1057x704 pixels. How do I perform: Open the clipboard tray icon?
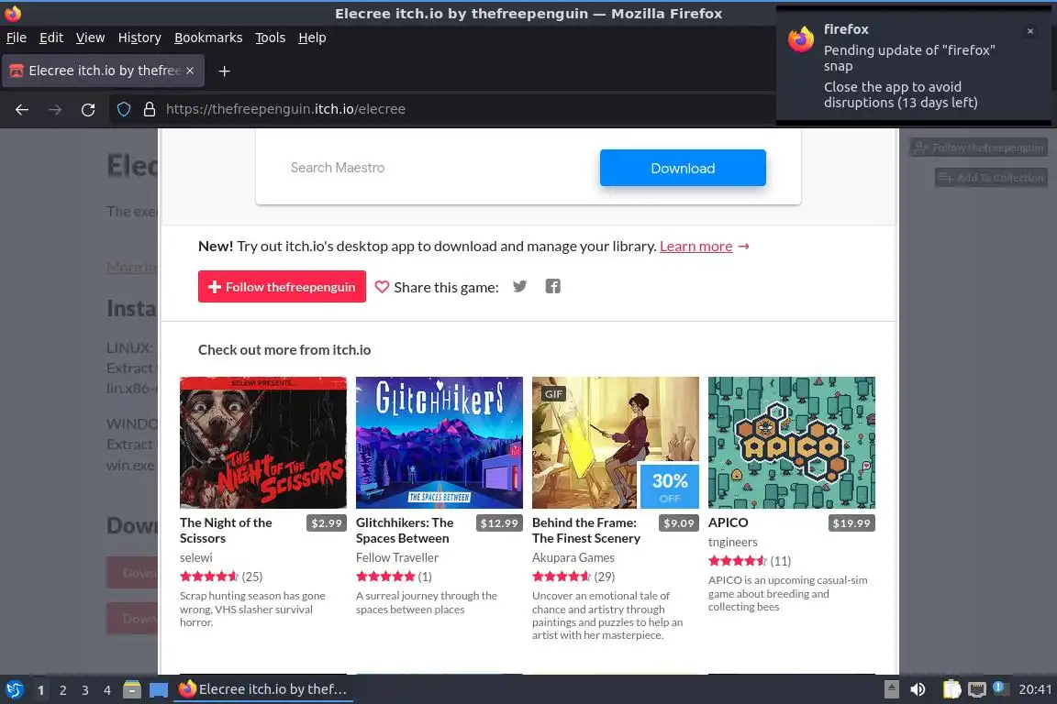click(951, 689)
